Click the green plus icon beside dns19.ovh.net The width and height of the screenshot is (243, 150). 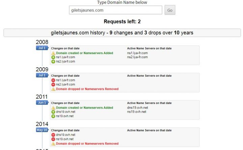point(53,112)
